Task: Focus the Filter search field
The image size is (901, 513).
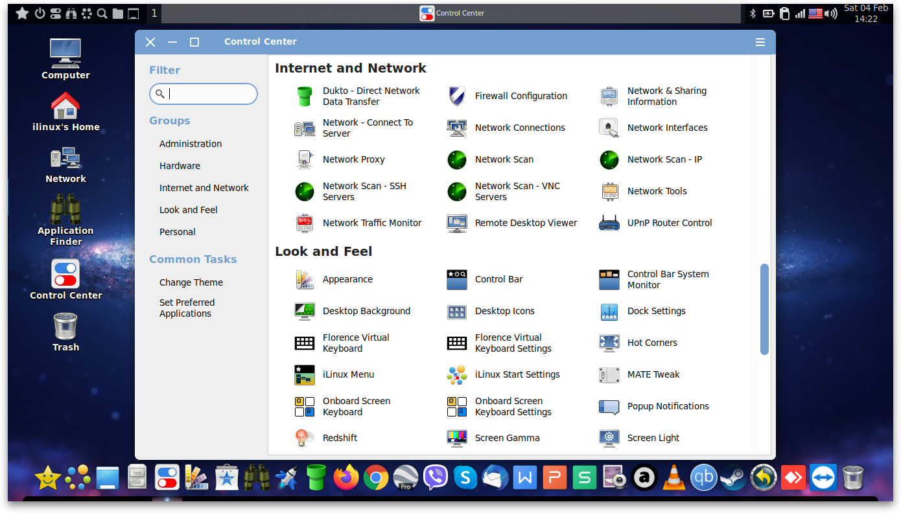Action: pyautogui.click(x=204, y=94)
